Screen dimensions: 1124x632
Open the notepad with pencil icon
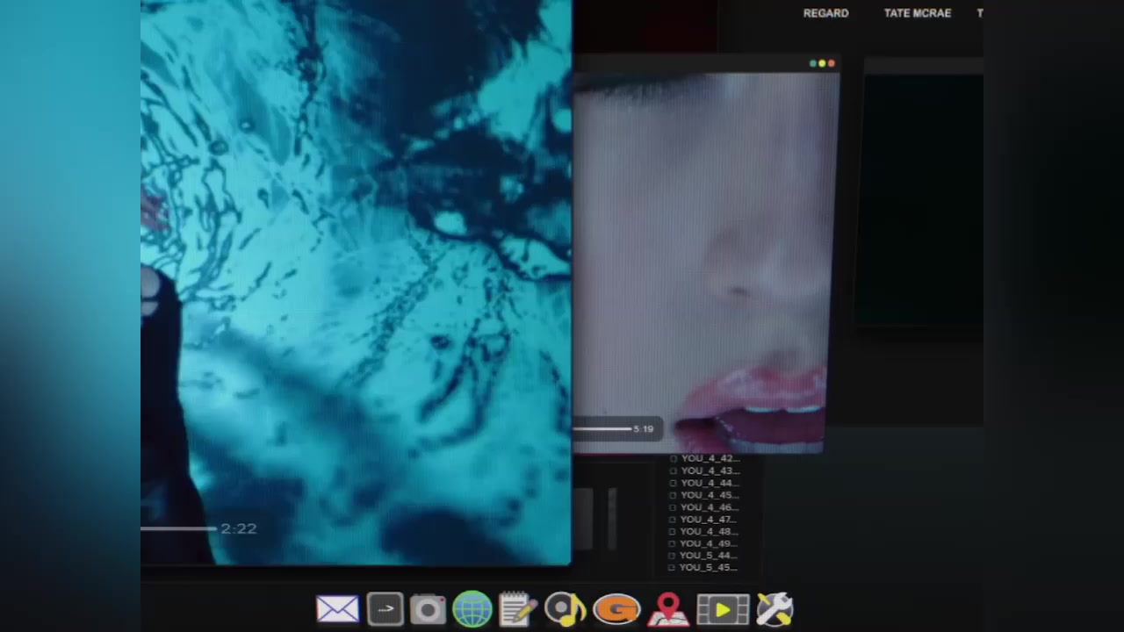point(518,609)
